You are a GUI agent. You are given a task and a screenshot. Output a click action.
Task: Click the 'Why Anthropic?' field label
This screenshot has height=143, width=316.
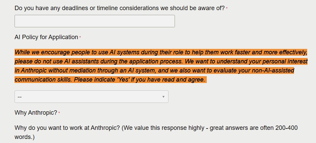click(x=36, y=113)
